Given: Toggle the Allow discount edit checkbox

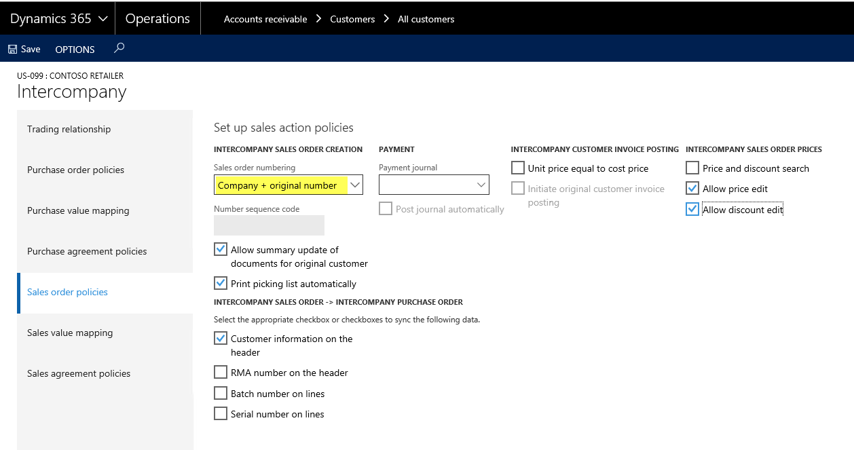Looking at the screenshot, I should click(692, 210).
